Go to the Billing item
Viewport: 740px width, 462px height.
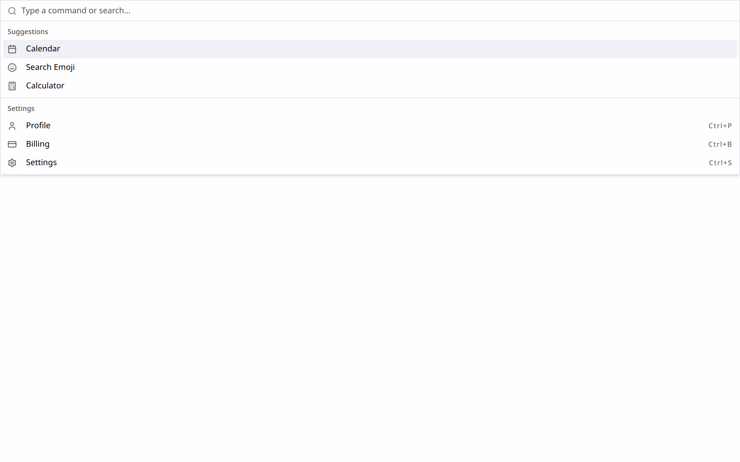coord(370,144)
